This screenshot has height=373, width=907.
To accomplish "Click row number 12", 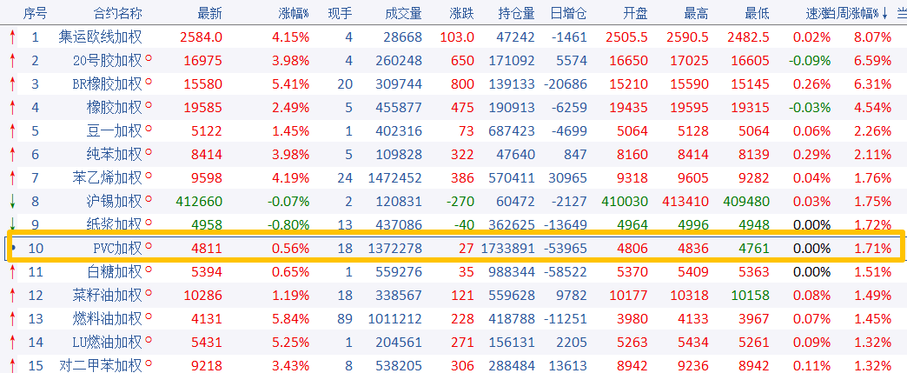I will 36,296.
